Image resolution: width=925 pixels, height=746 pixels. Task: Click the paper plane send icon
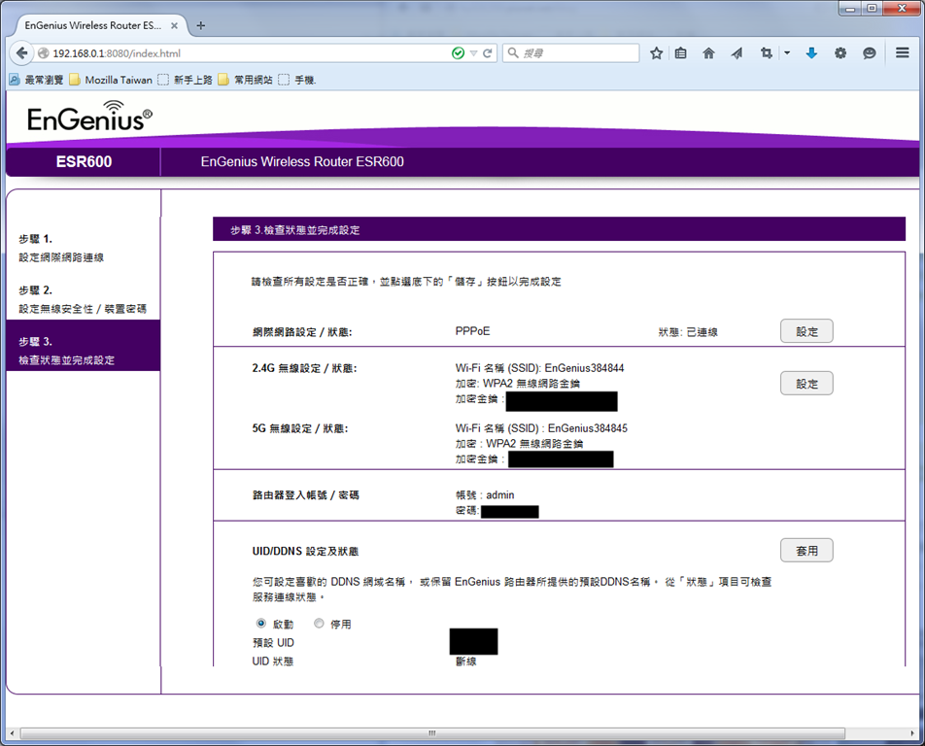pos(737,53)
